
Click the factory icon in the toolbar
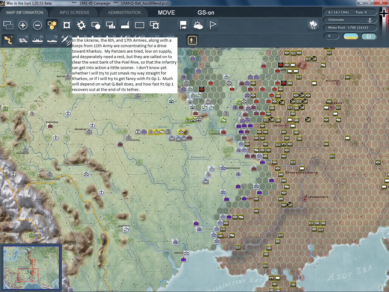pos(125,25)
